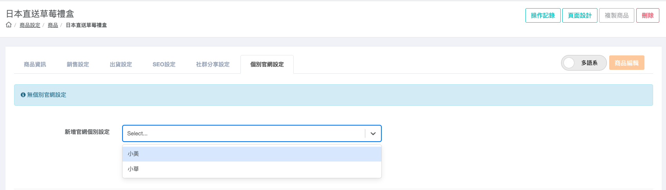
Task: Open the 銷售設定 tab
Action: pyautogui.click(x=78, y=64)
